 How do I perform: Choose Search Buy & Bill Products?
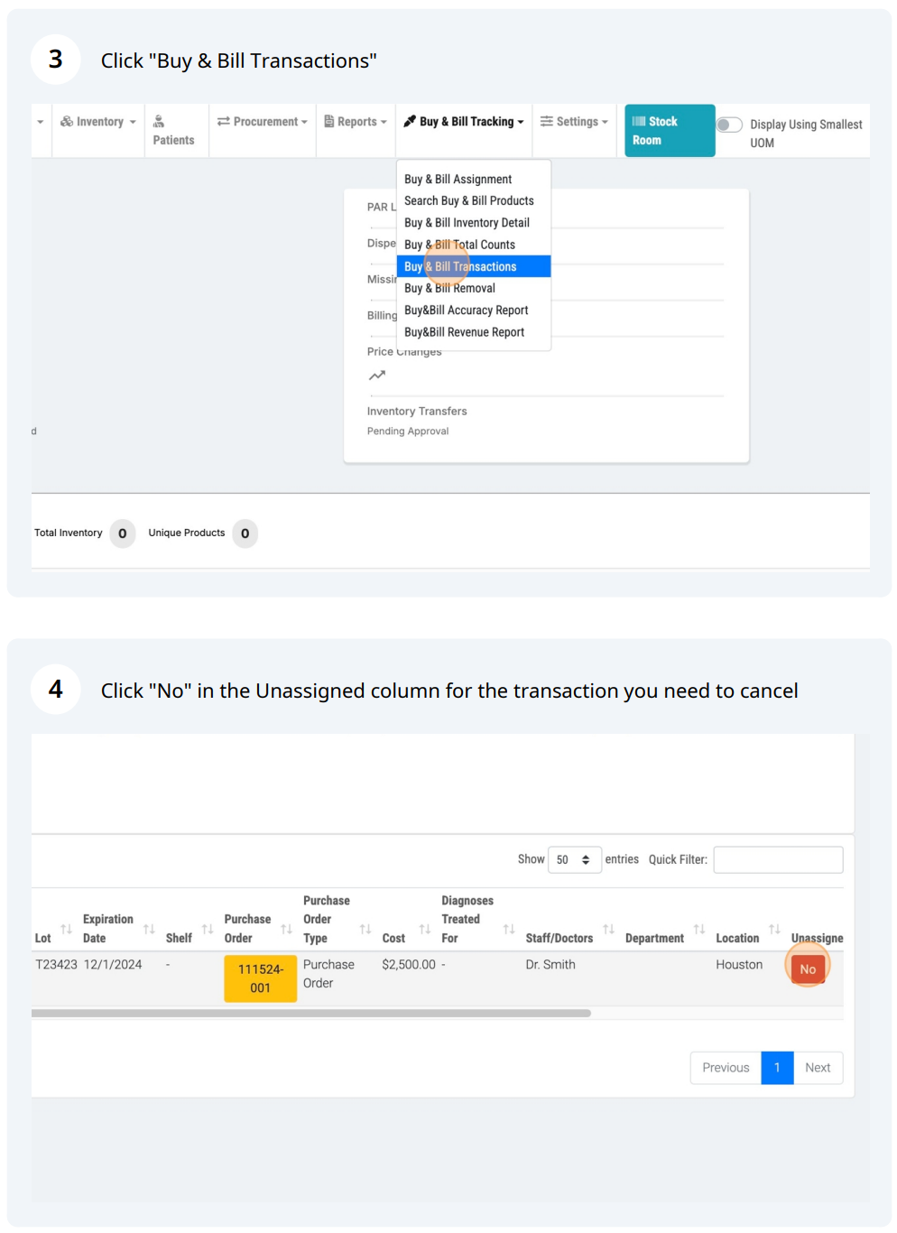point(474,200)
